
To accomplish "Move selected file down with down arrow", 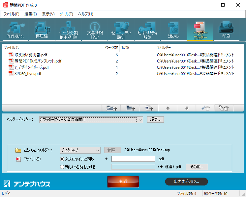I will point(187,108).
